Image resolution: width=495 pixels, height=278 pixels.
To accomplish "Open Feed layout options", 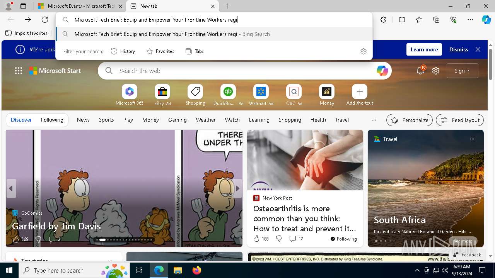I will click(x=460, y=120).
